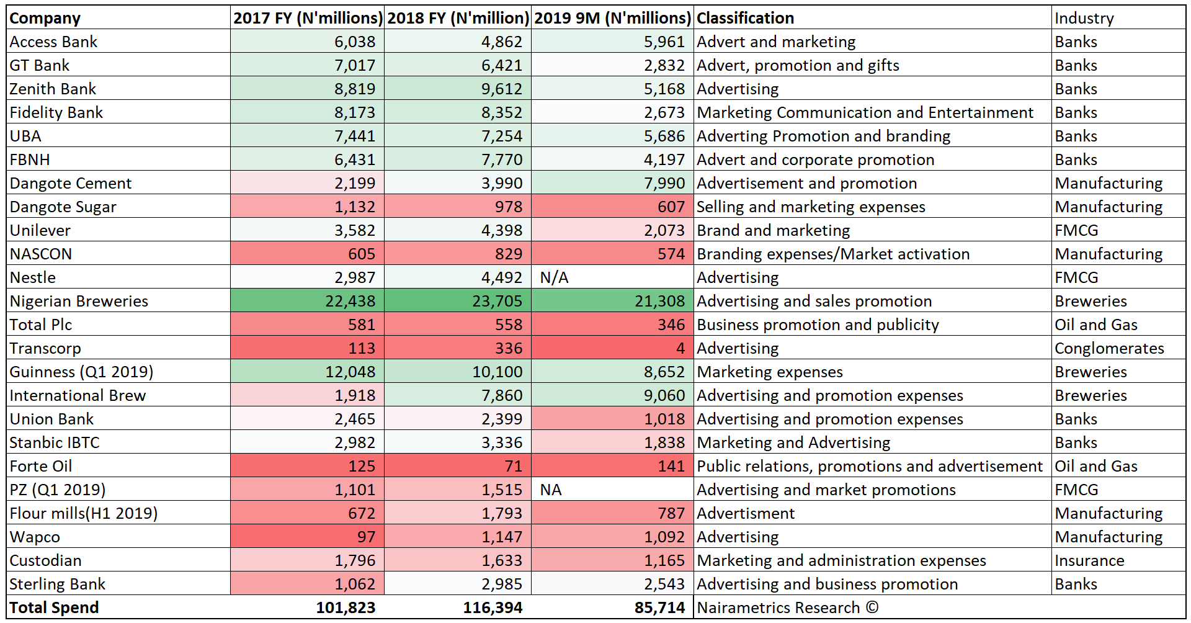Click the 2017 FY (N'millions) column header
Screen dimensions: 1191x623
click(307, 18)
